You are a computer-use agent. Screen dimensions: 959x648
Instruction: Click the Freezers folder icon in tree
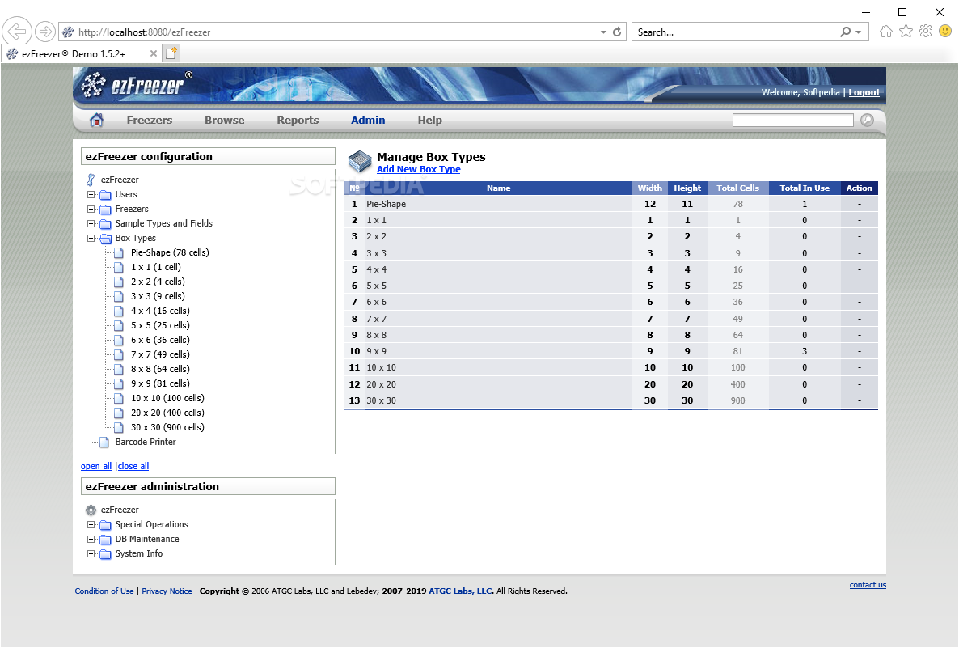[105, 210]
